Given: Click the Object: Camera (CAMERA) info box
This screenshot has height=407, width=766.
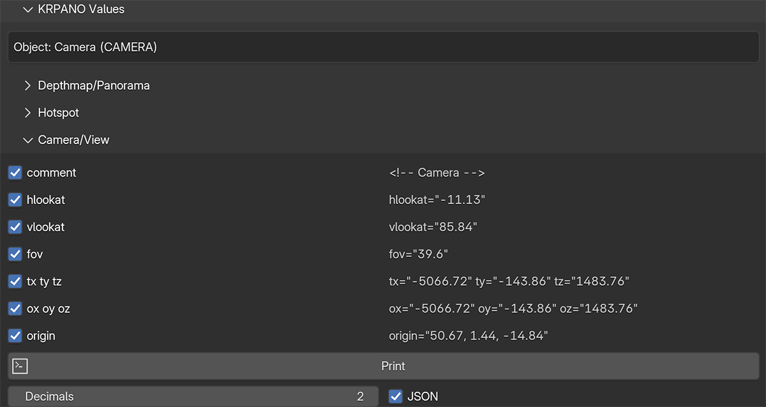Looking at the screenshot, I should tap(383, 47).
